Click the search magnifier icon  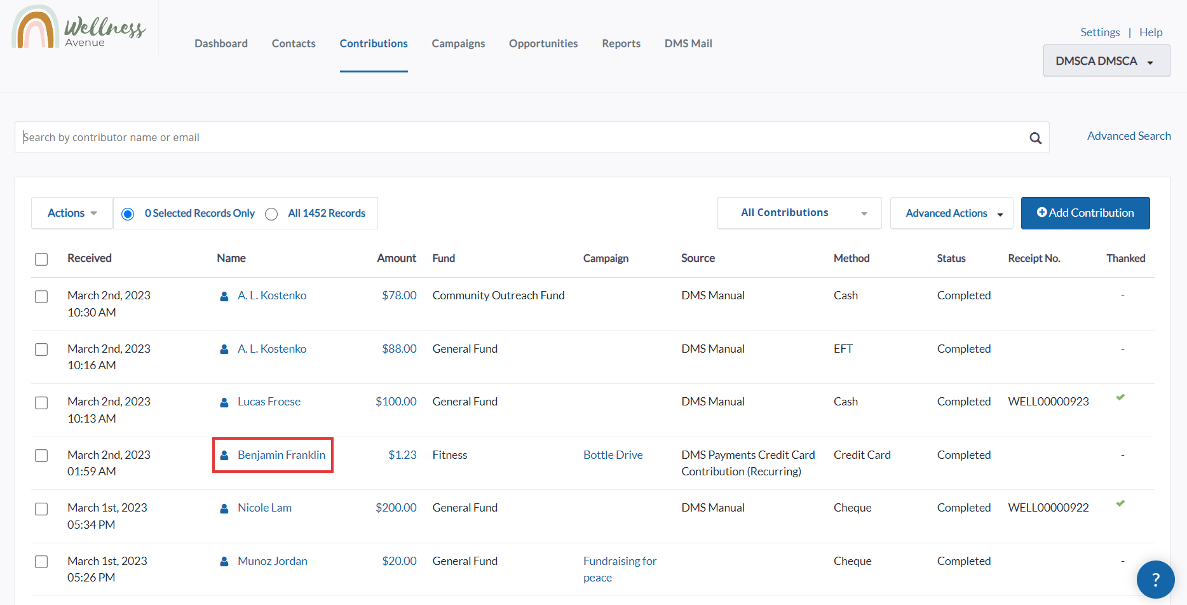coord(1035,138)
